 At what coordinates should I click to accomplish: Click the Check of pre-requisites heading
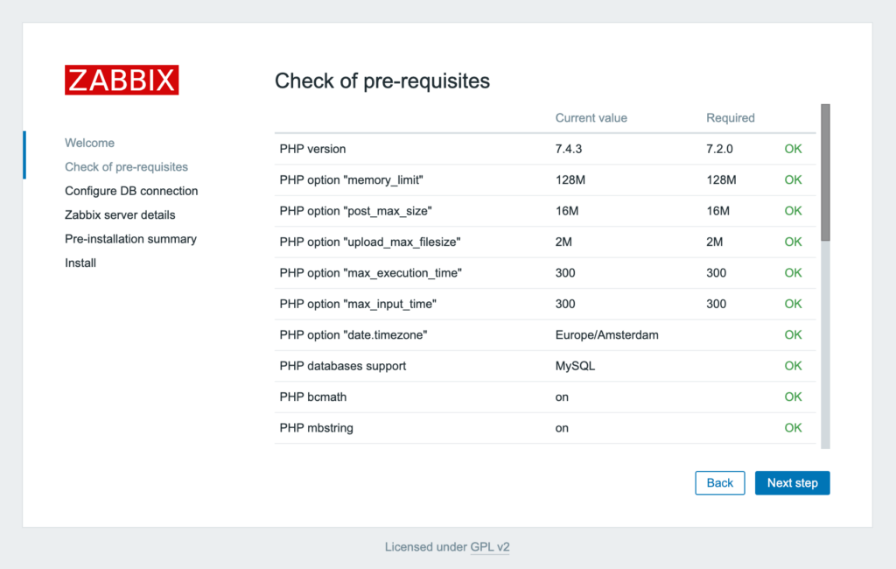[x=382, y=81]
